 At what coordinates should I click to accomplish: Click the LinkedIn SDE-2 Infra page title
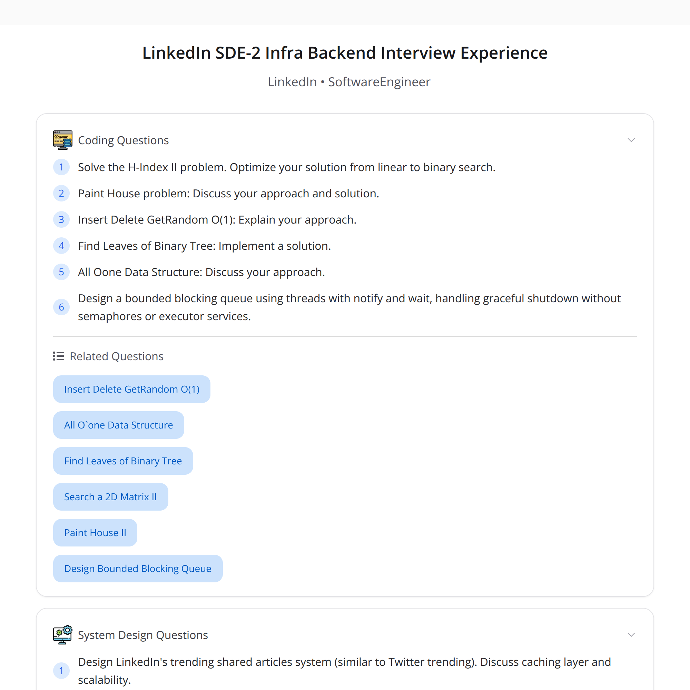tap(345, 53)
